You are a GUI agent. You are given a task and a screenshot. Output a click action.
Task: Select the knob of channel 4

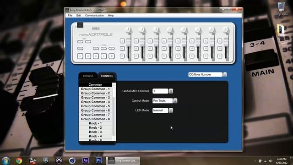170,29
